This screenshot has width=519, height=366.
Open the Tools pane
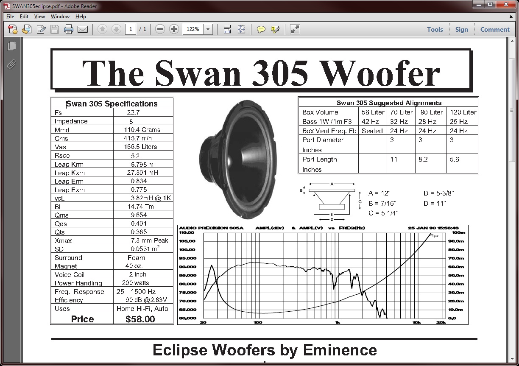tap(435, 29)
